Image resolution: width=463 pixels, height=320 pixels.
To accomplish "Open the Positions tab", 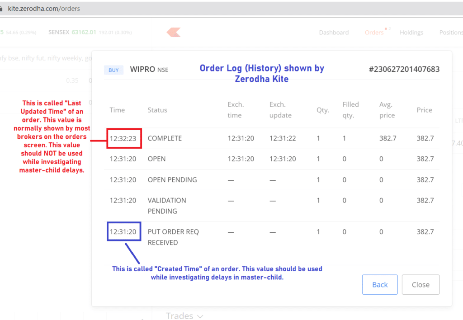I will (x=451, y=33).
